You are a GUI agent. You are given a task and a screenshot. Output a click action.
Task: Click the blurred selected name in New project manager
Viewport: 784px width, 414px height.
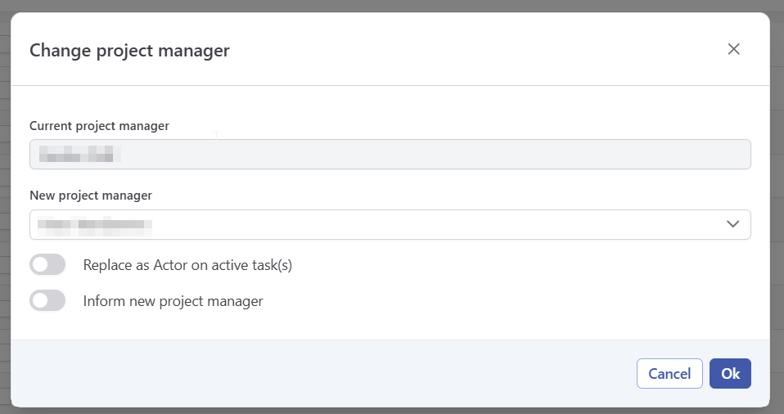pyautogui.click(x=96, y=224)
